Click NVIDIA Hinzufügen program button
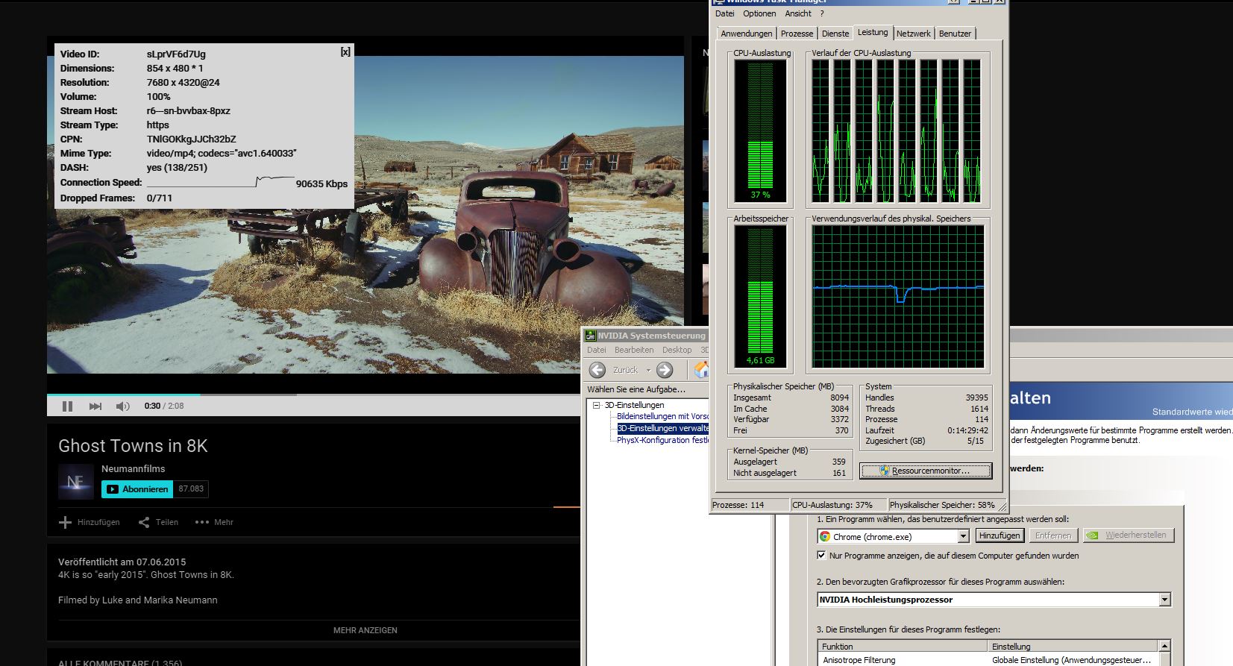Image resolution: width=1233 pixels, height=666 pixels. [999, 535]
